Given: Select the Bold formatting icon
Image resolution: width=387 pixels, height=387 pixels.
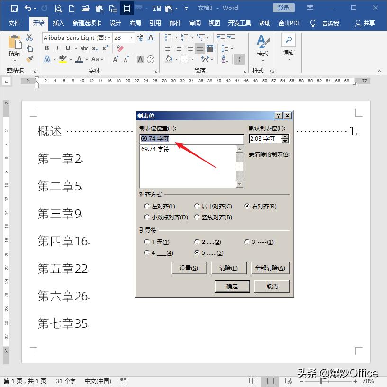Looking at the screenshot, I should 47,48.
